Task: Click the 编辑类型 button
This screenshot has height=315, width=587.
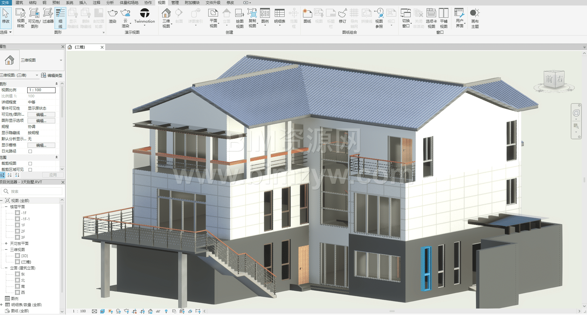Action: [x=52, y=75]
